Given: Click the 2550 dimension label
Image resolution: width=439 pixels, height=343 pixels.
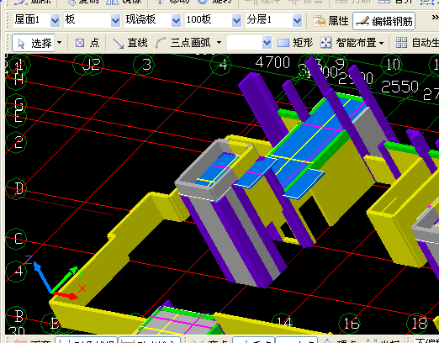Looking at the screenshot, I should 399,87.
